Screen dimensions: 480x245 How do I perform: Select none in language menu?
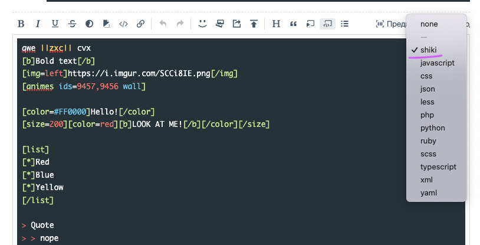tap(429, 24)
